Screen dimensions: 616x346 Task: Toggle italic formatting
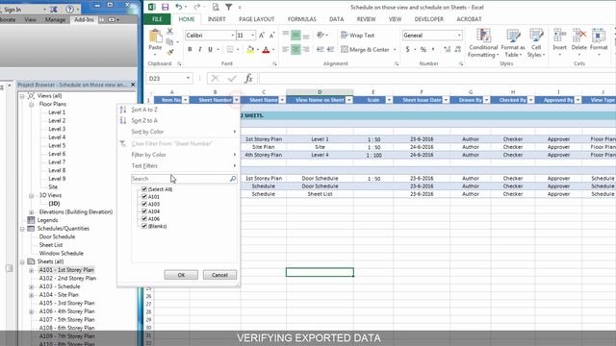click(200, 49)
